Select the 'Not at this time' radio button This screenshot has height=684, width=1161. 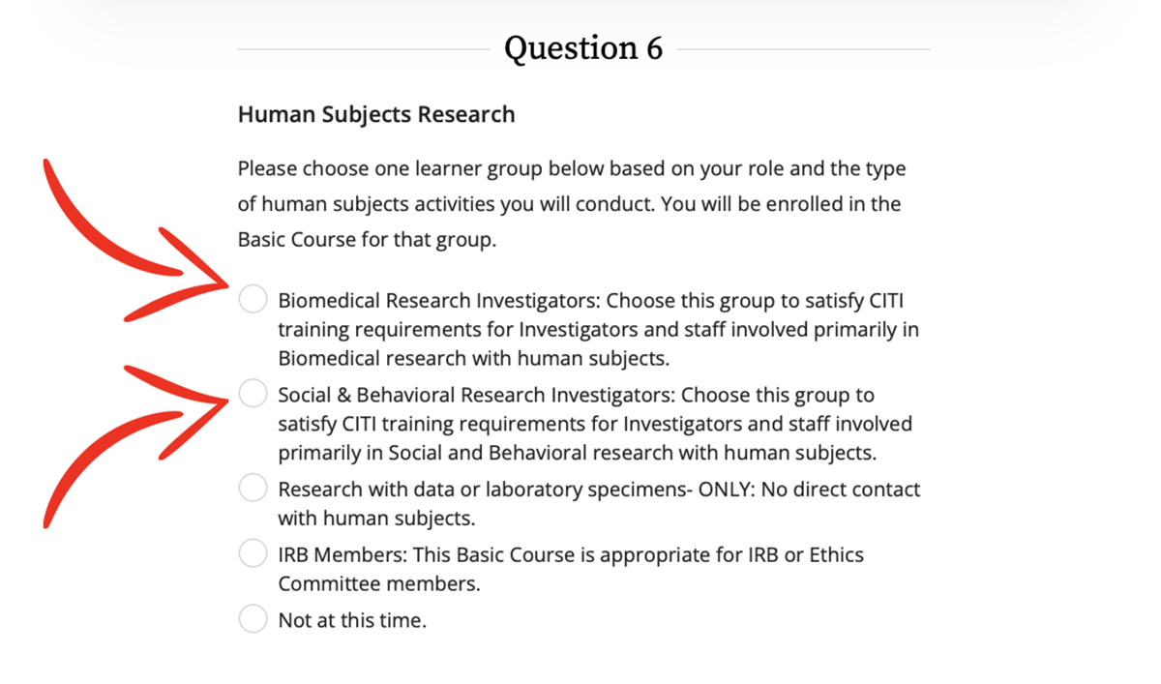(253, 619)
